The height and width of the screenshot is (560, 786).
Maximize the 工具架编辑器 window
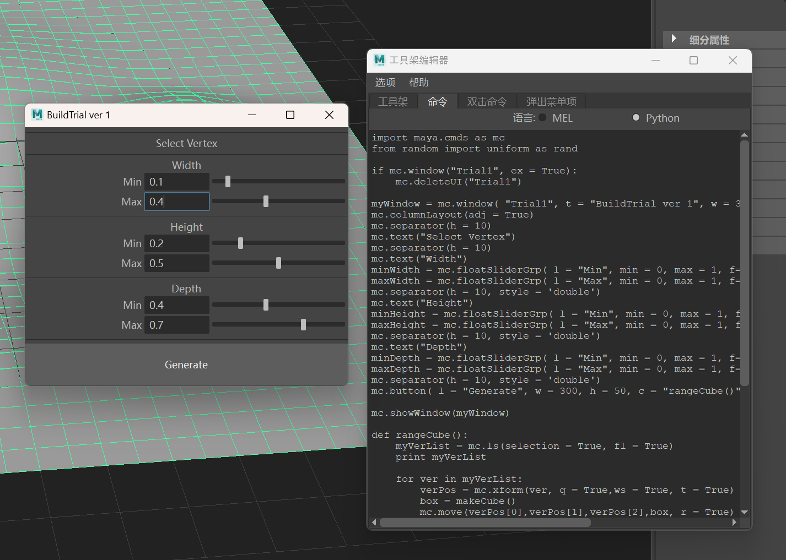694,60
